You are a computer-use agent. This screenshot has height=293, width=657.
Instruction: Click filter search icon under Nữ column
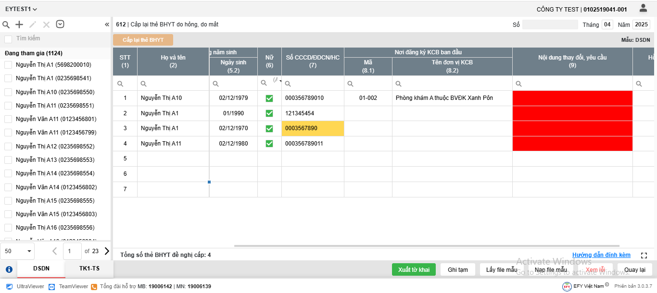(264, 83)
